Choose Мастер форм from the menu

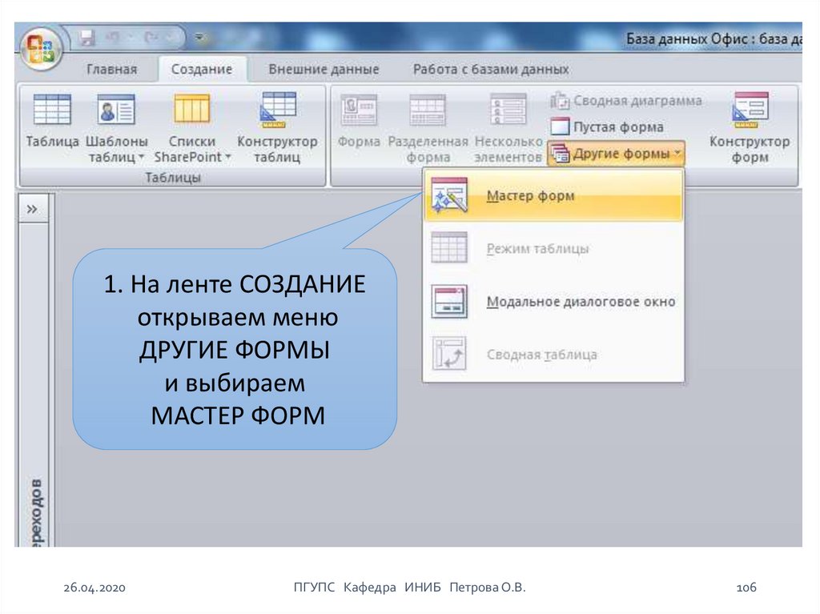(x=530, y=196)
